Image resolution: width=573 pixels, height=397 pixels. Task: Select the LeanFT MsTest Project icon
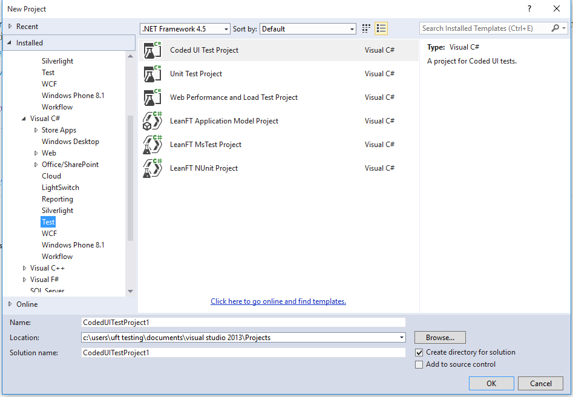(x=152, y=145)
